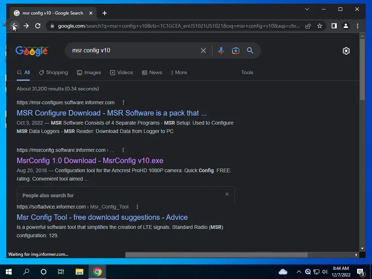The image size is (372, 279).
Task: Click the Chrome taskbar icon
Action: click(x=97, y=272)
